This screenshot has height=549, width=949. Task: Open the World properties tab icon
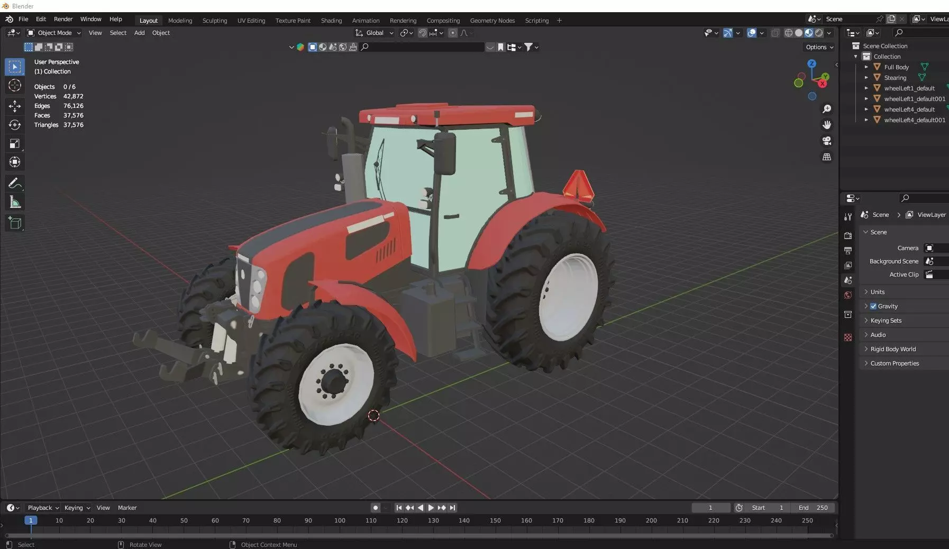pos(848,295)
